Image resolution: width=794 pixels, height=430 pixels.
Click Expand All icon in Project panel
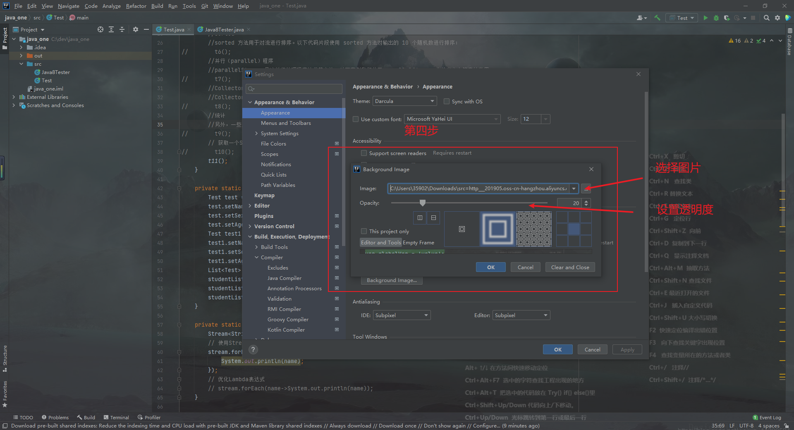(111, 29)
